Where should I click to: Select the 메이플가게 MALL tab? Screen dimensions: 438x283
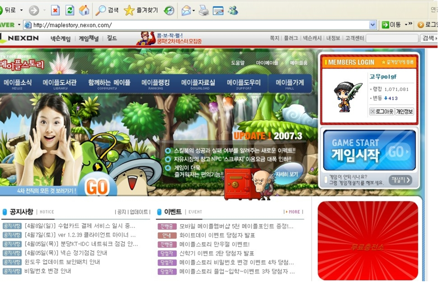[x=290, y=84]
